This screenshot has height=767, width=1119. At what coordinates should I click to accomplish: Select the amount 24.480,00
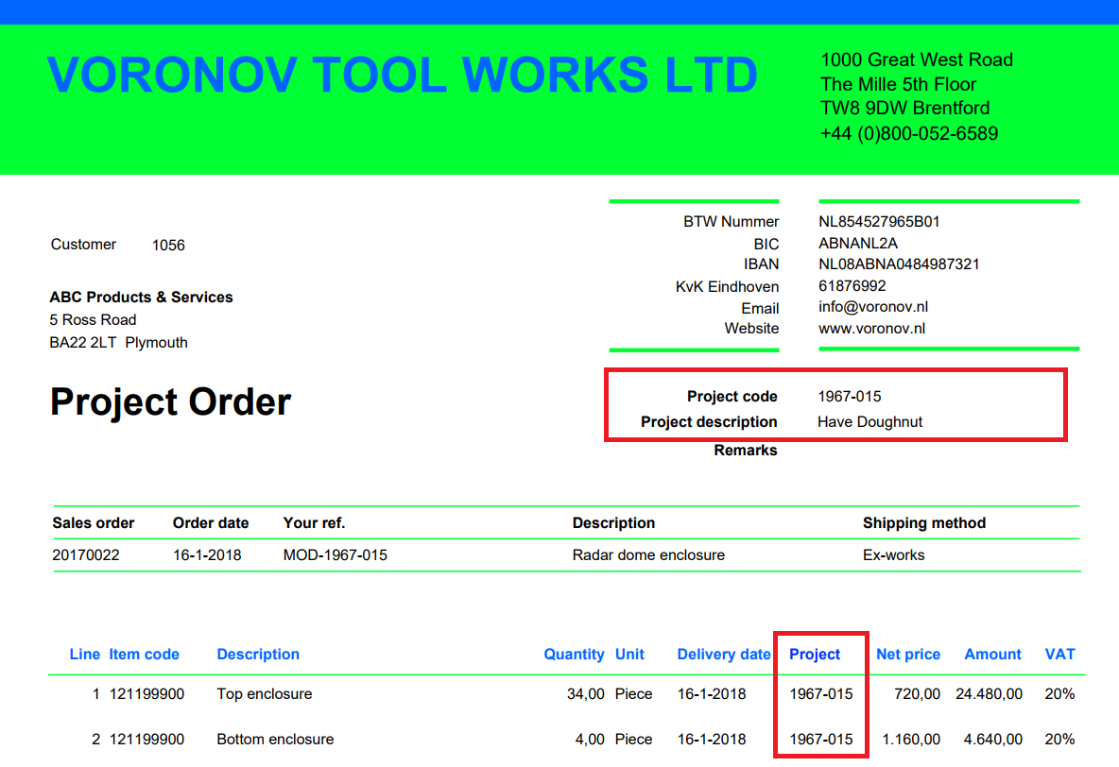[x=989, y=694]
